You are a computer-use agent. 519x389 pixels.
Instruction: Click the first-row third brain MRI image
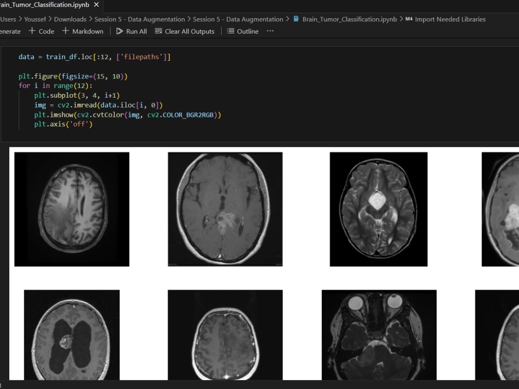click(378, 209)
